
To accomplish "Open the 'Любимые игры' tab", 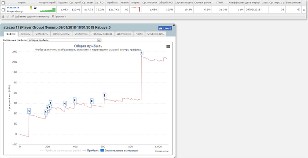I will tap(61, 34).
